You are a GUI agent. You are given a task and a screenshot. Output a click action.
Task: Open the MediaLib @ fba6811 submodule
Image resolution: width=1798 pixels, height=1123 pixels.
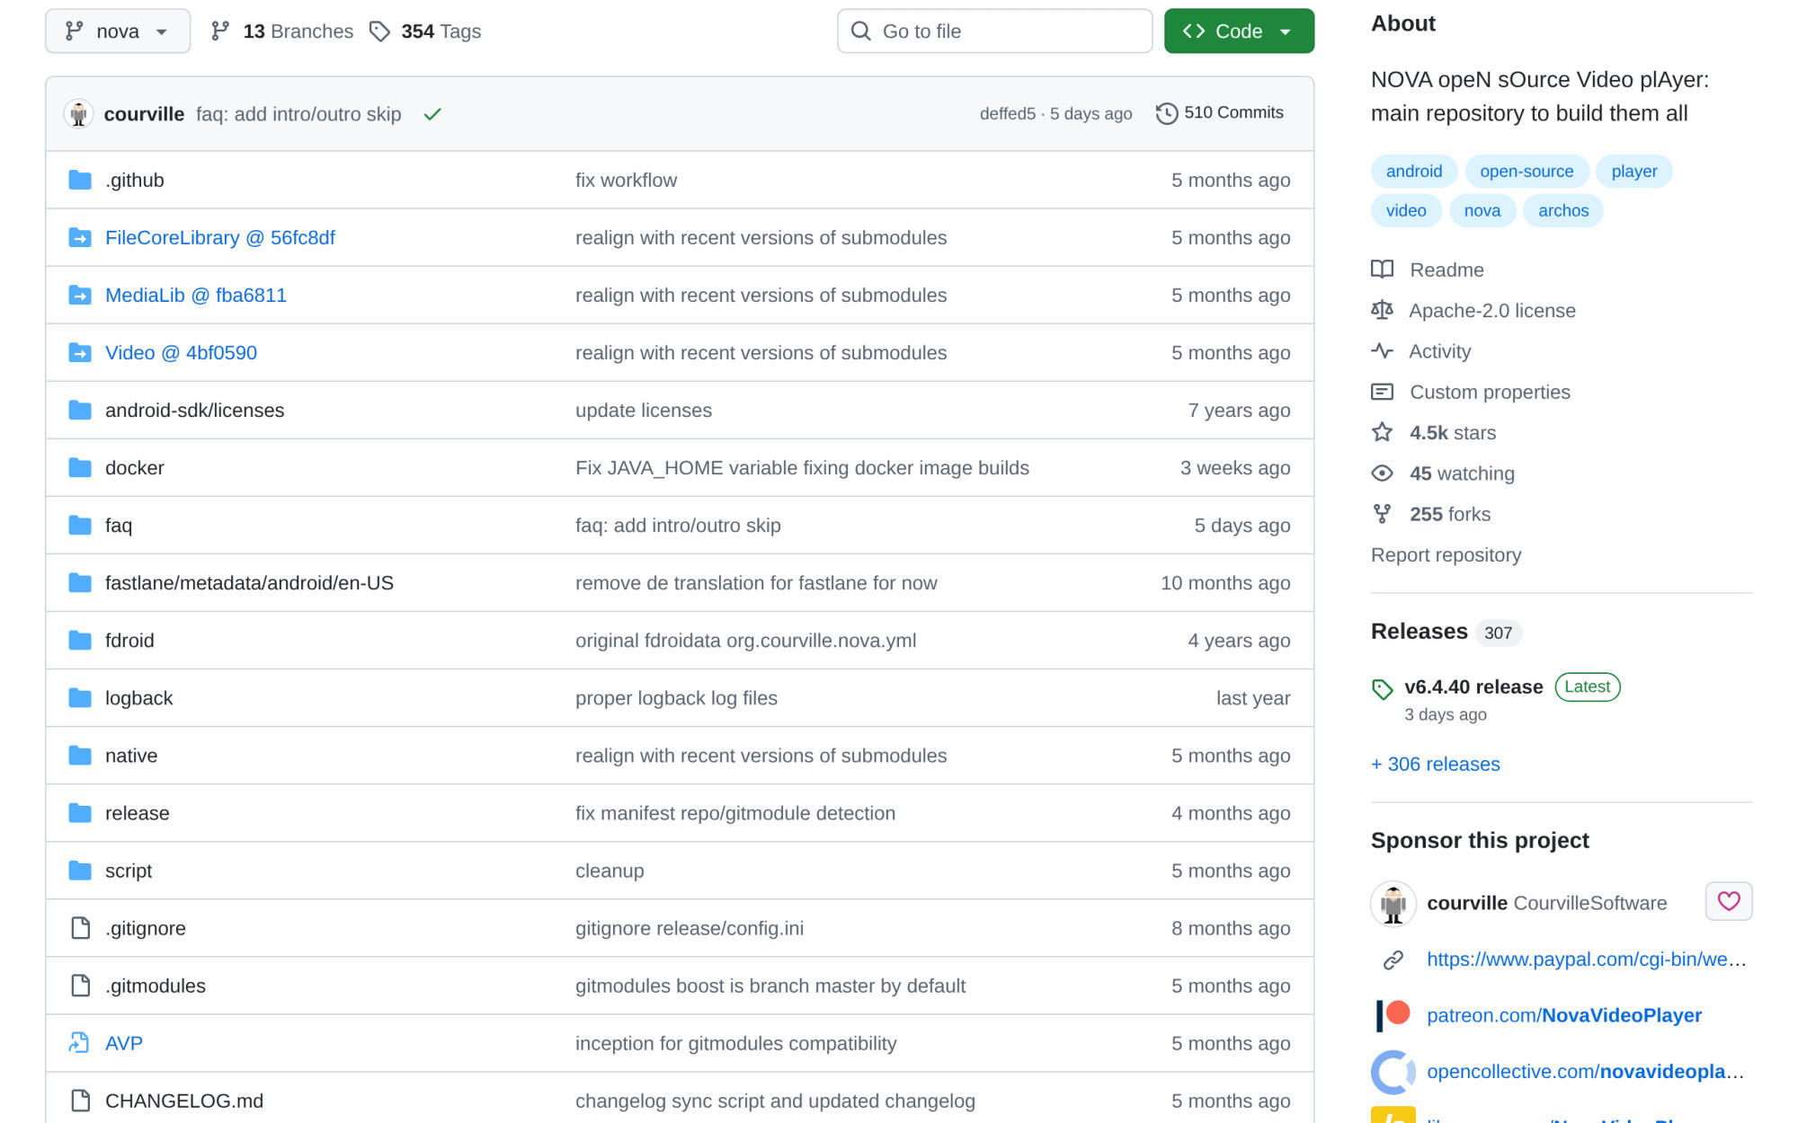pyautogui.click(x=196, y=296)
